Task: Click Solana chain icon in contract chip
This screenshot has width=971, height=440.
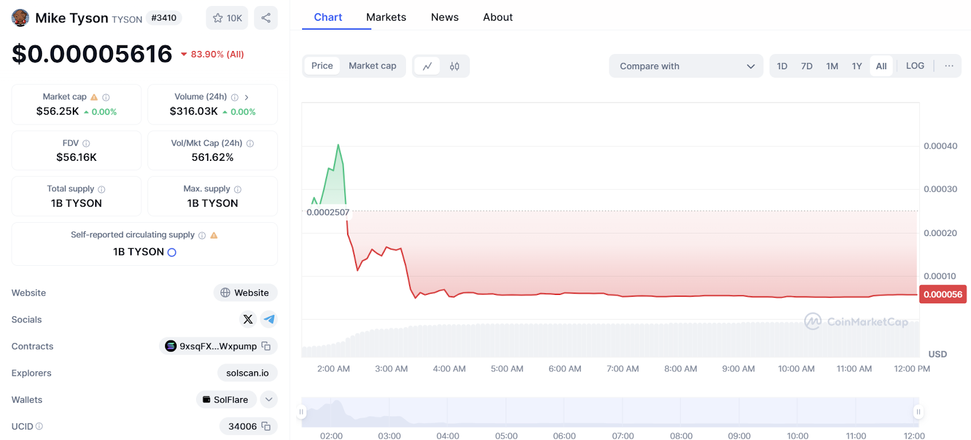Action: (171, 346)
